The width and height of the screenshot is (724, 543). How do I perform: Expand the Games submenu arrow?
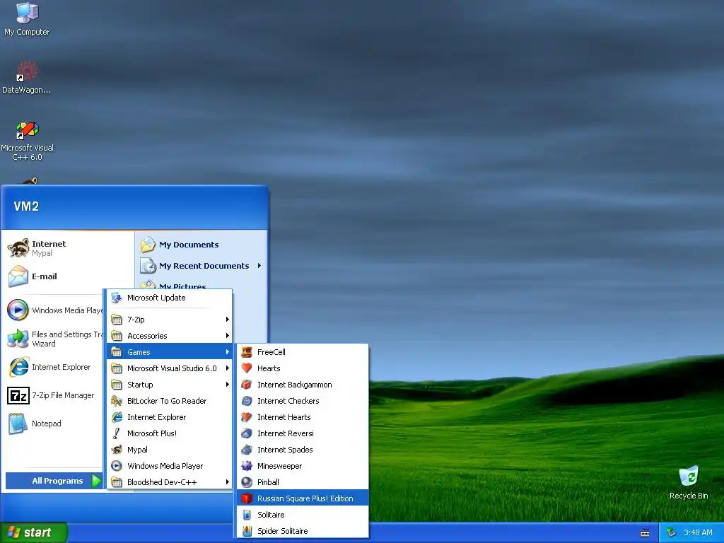click(x=227, y=352)
